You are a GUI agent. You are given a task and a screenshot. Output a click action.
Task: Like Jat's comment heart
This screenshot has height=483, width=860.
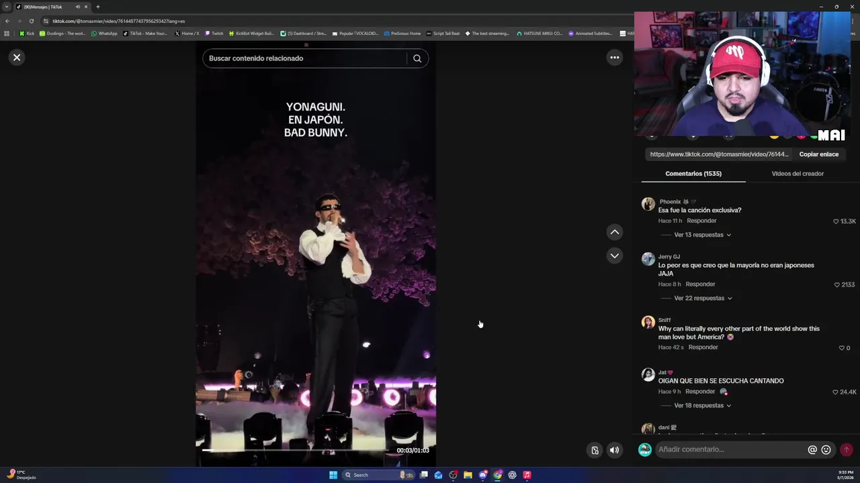(835, 392)
